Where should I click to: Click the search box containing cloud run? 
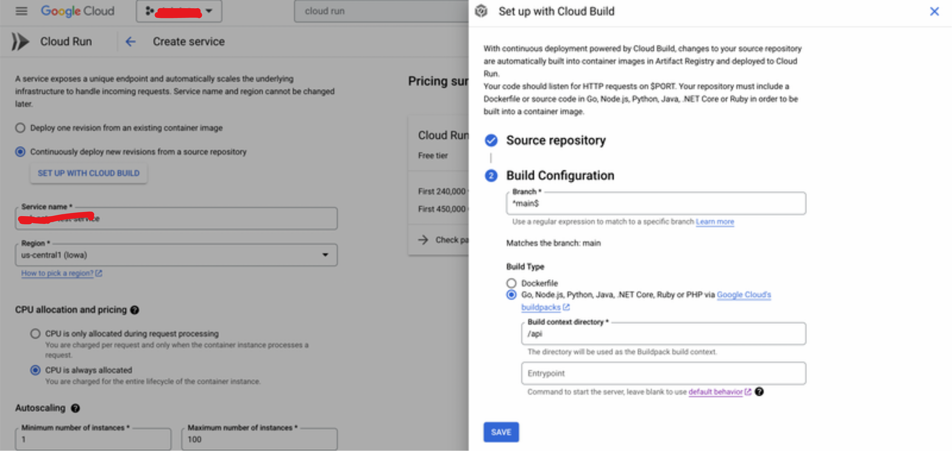click(381, 11)
